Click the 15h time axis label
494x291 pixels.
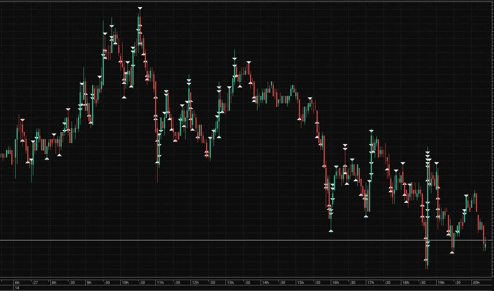(x=300, y=283)
